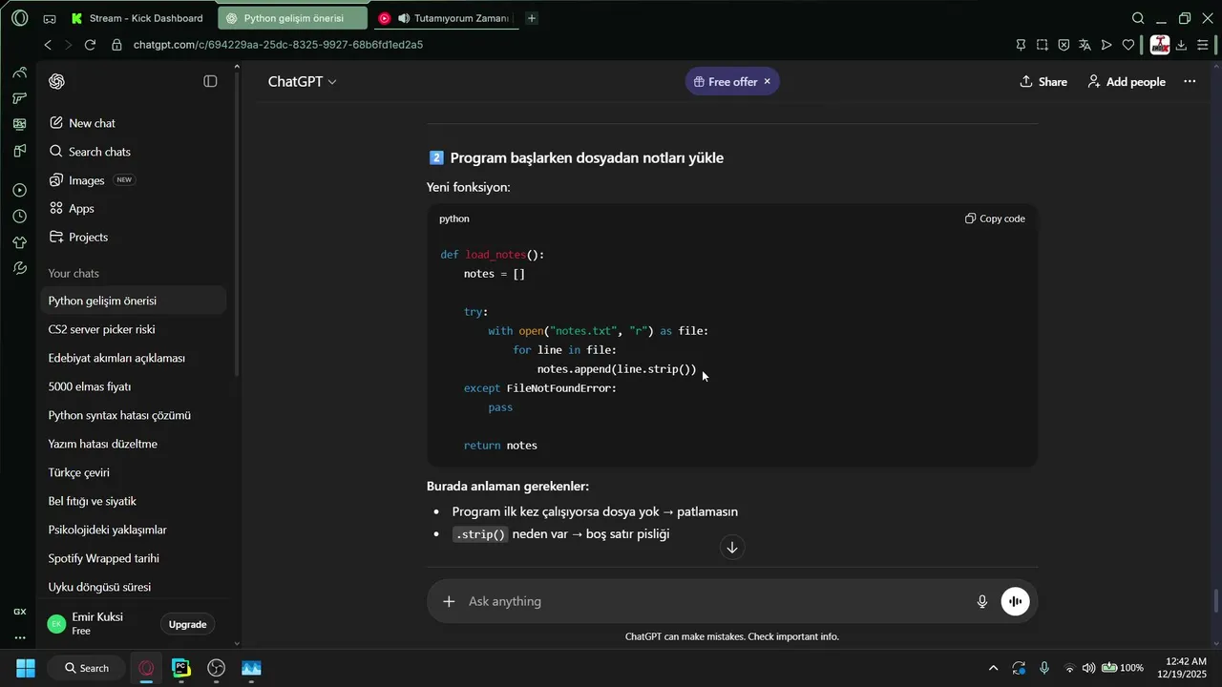The height and width of the screenshot is (687, 1222).
Task: Reload the ChatGPT page
Action: [x=90, y=45]
